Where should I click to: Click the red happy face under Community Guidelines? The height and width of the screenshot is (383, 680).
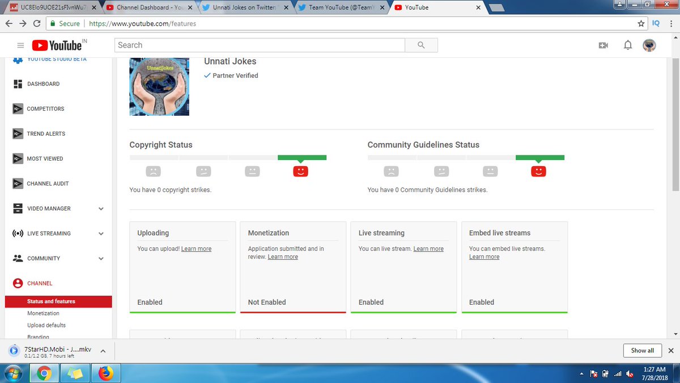tap(538, 171)
